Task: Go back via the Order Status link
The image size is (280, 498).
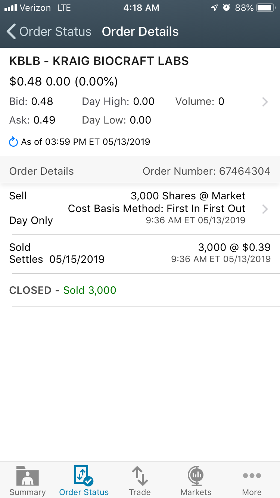Action: click(55, 32)
